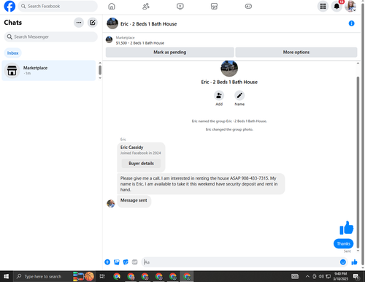Open the account profile picture menu

pyautogui.click(x=350, y=7)
